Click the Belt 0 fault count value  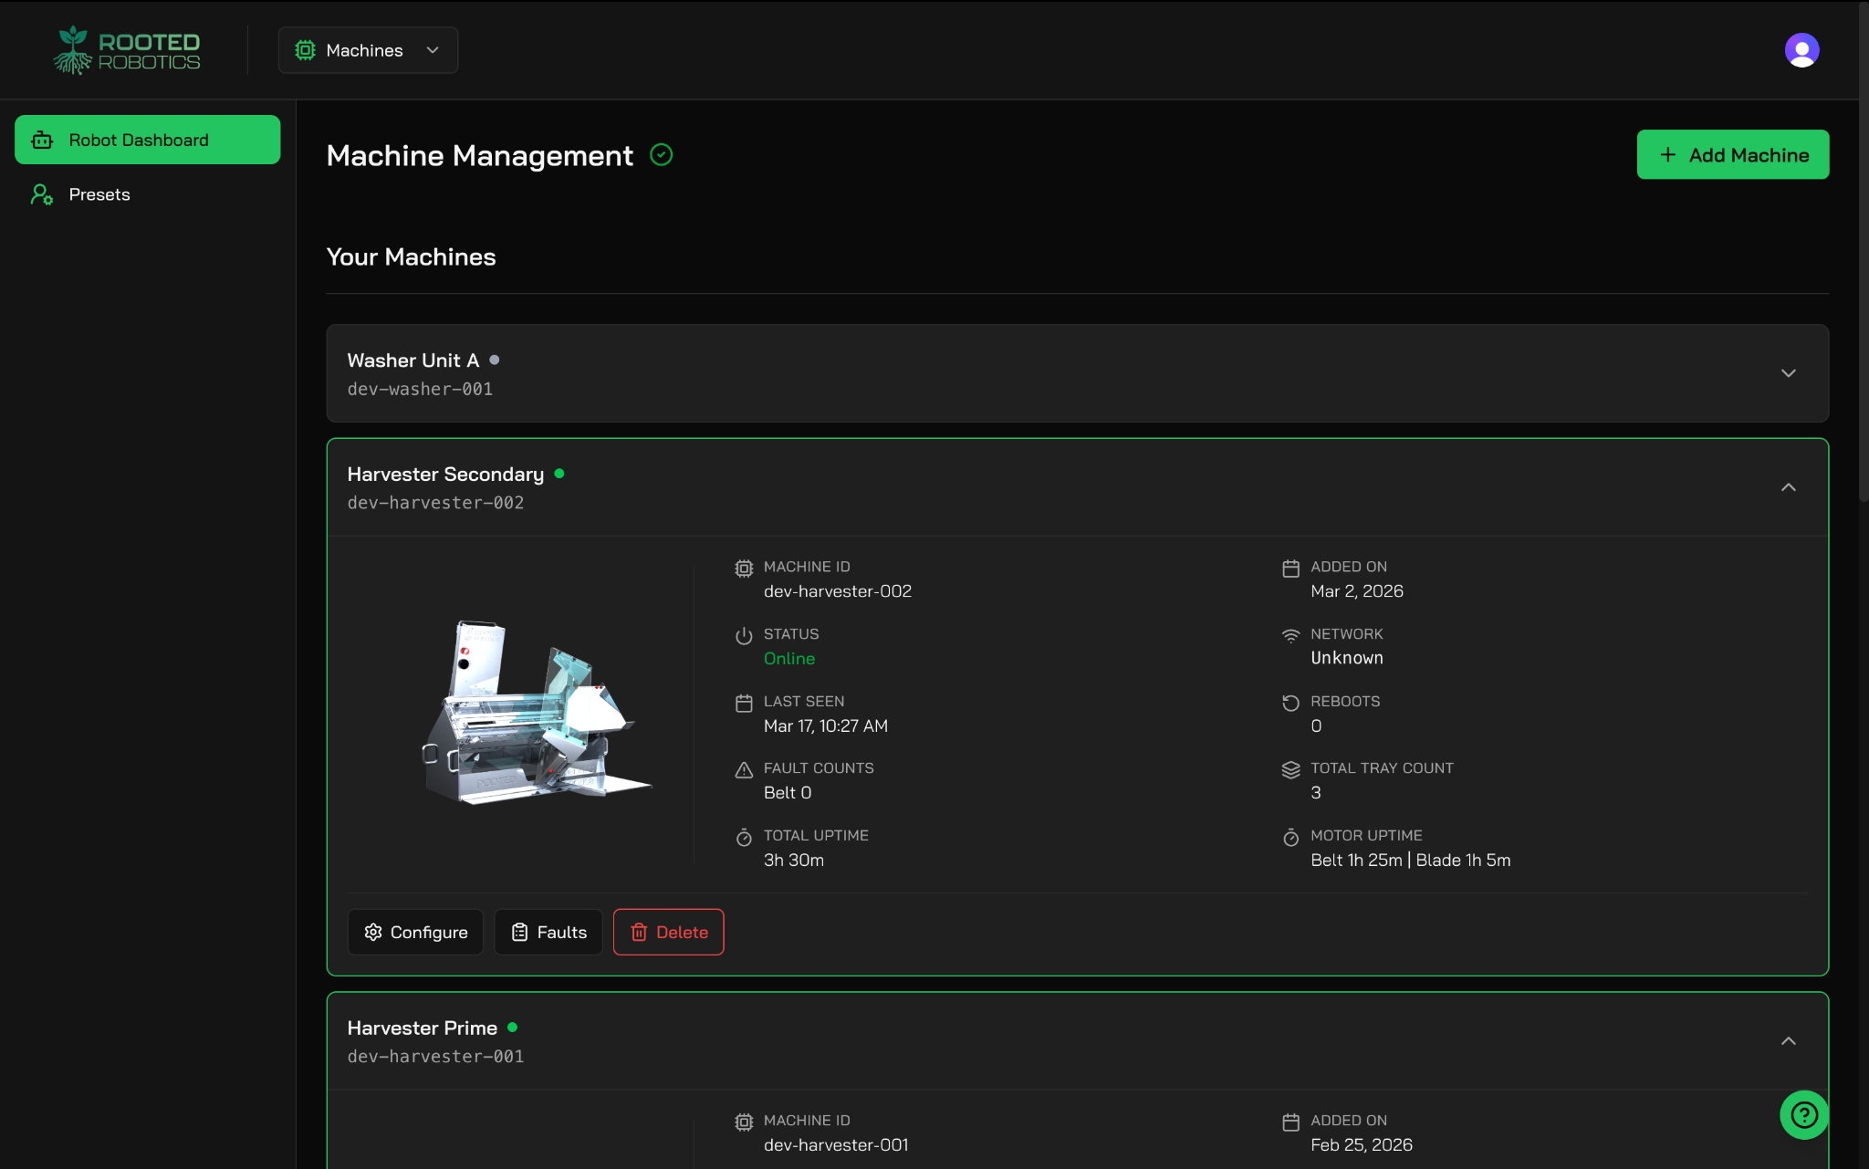click(x=787, y=793)
